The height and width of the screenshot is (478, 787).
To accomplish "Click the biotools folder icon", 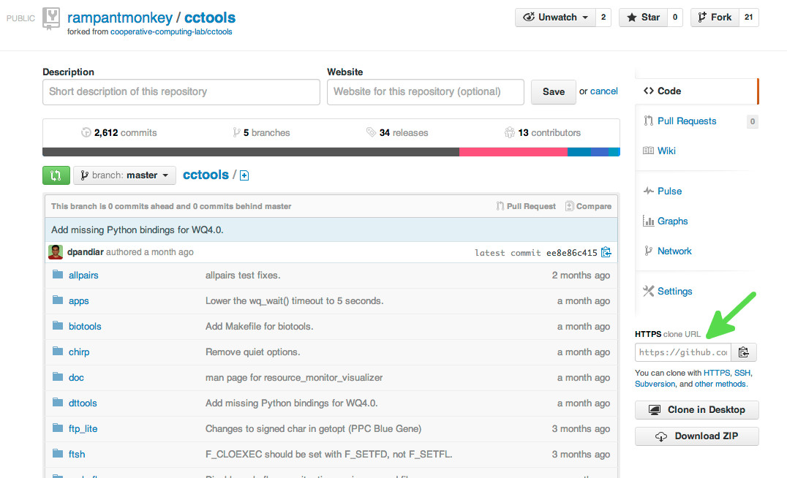I will [58, 325].
